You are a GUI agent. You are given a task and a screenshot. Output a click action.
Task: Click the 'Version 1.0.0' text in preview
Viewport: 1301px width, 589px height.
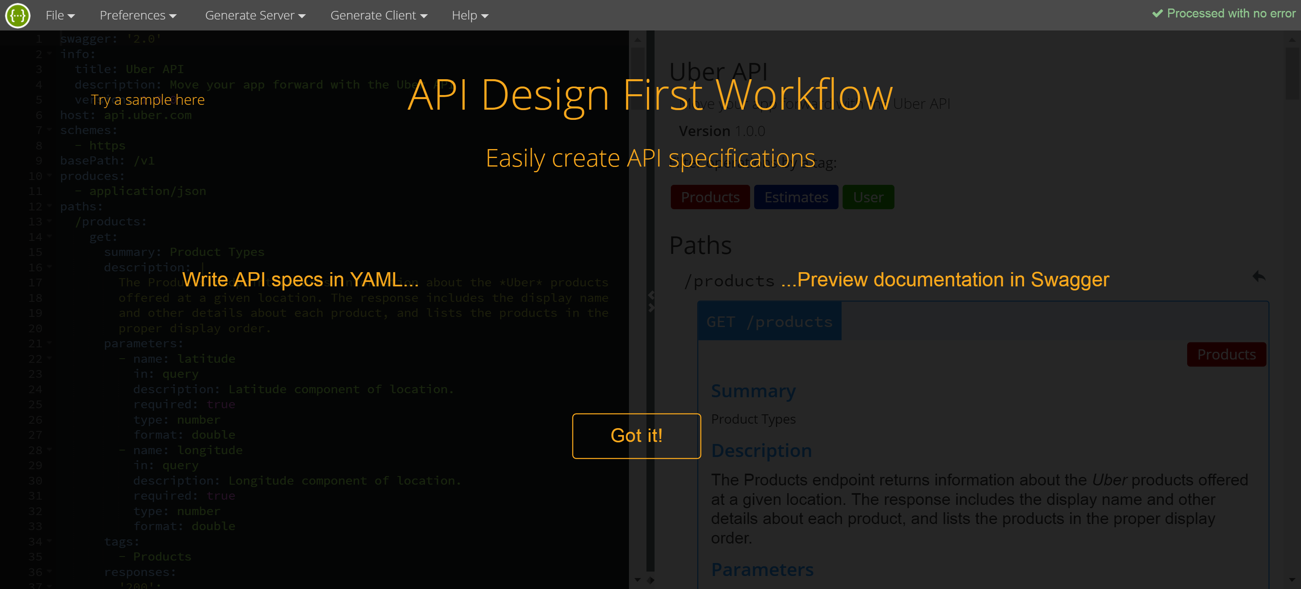coord(722,131)
